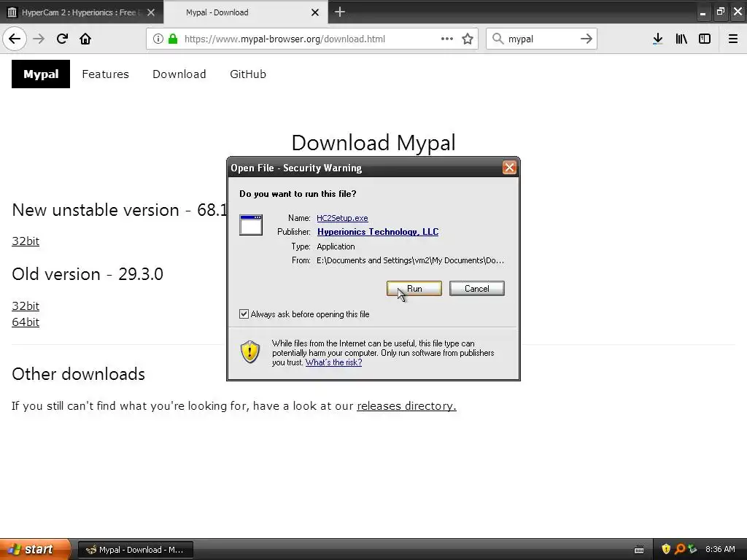Click the green padlock security icon
This screenshot has width=747, height=560.
click(x=173, y=39)
